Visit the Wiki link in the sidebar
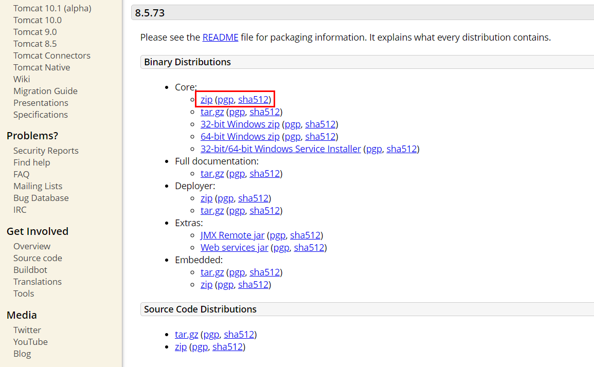594x367 pixels. 22,79
